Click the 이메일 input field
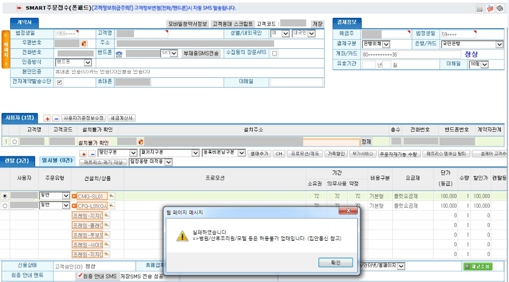This screenshot has height=282, width=509. [297, 82]
